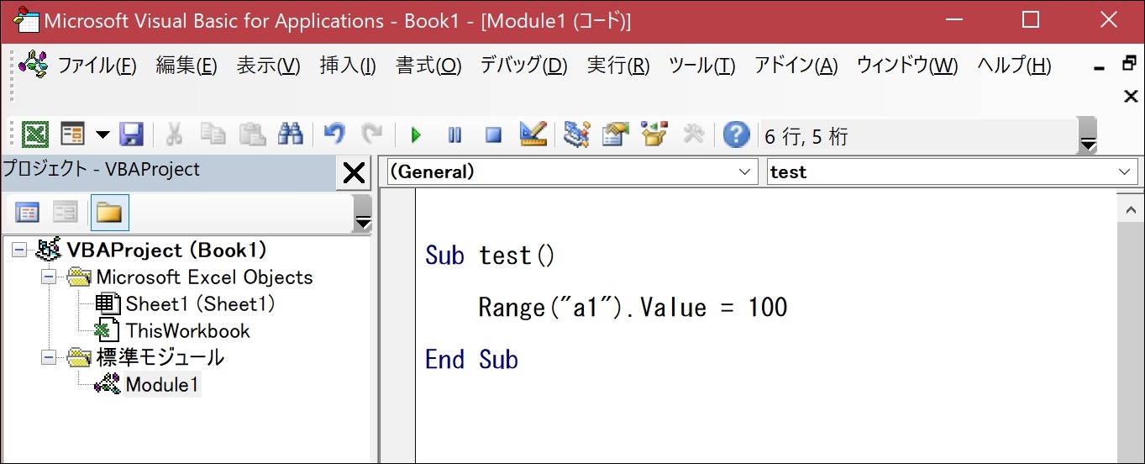Toggle folders view in project panel
Viewport: 1145px width, 464px height.
(109, 213)
